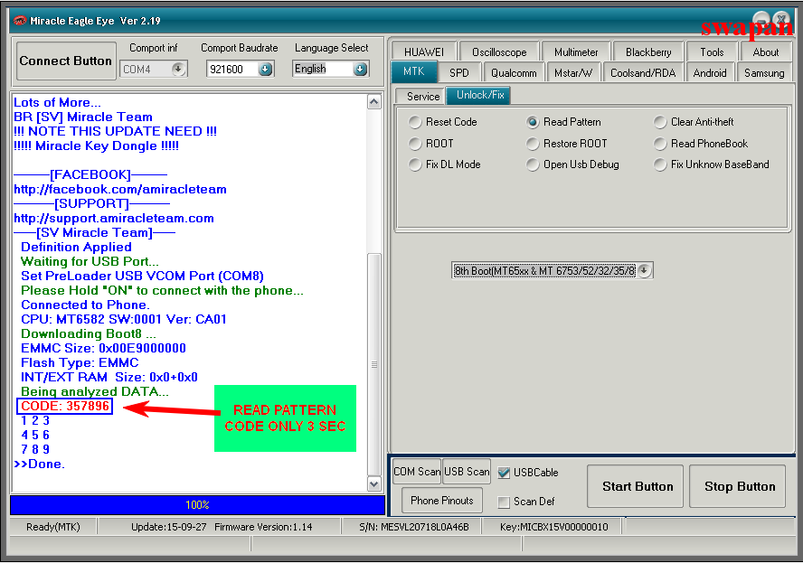The image size is (803, 563).
Task: Click the Firmware Version status entry
Action: [263, 527]
